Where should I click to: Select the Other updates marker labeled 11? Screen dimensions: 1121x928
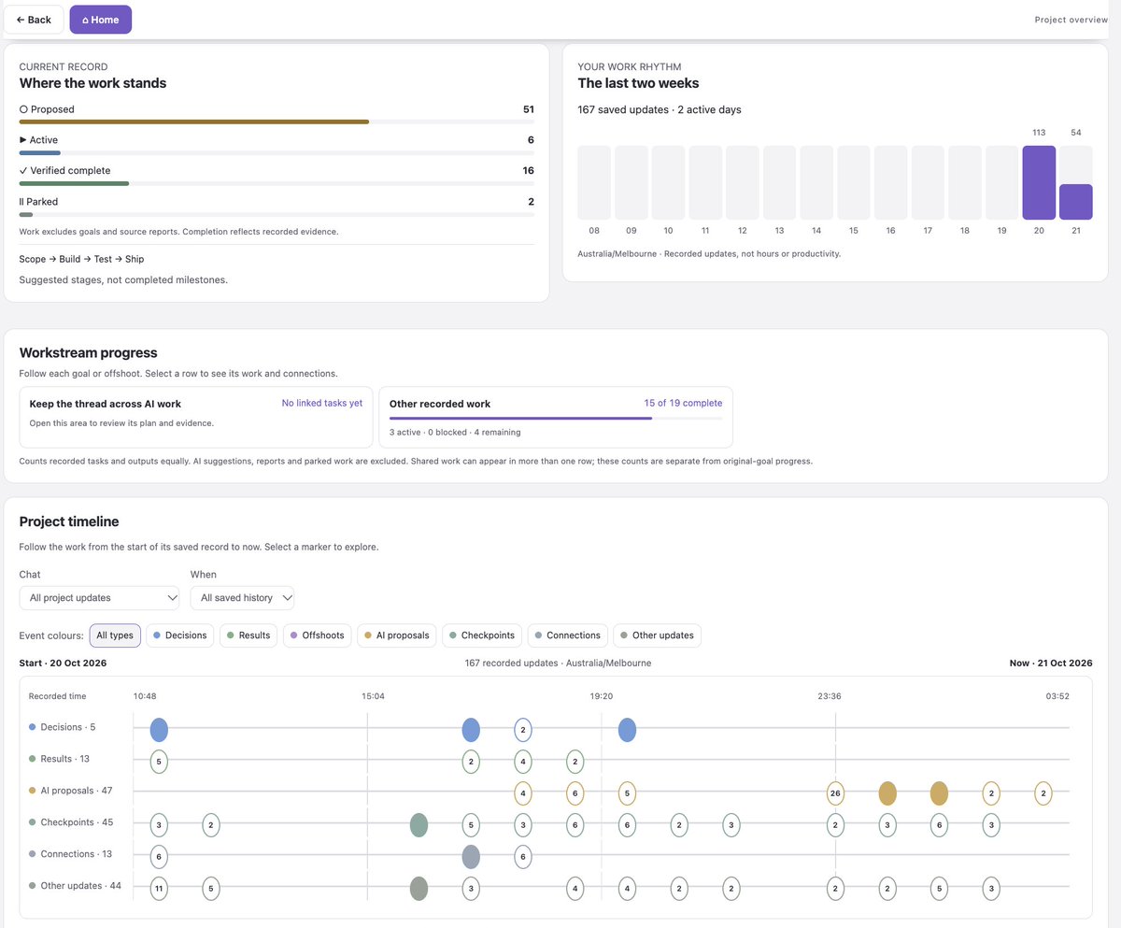(159, 889)
